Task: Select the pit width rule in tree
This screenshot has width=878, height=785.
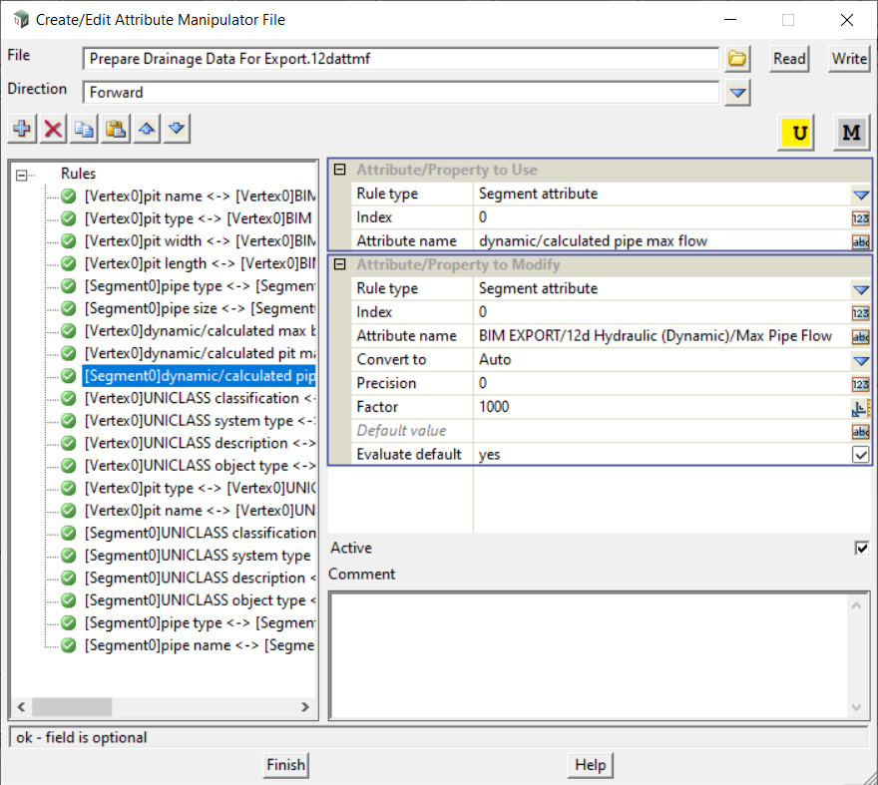Action: pos(200,240)
